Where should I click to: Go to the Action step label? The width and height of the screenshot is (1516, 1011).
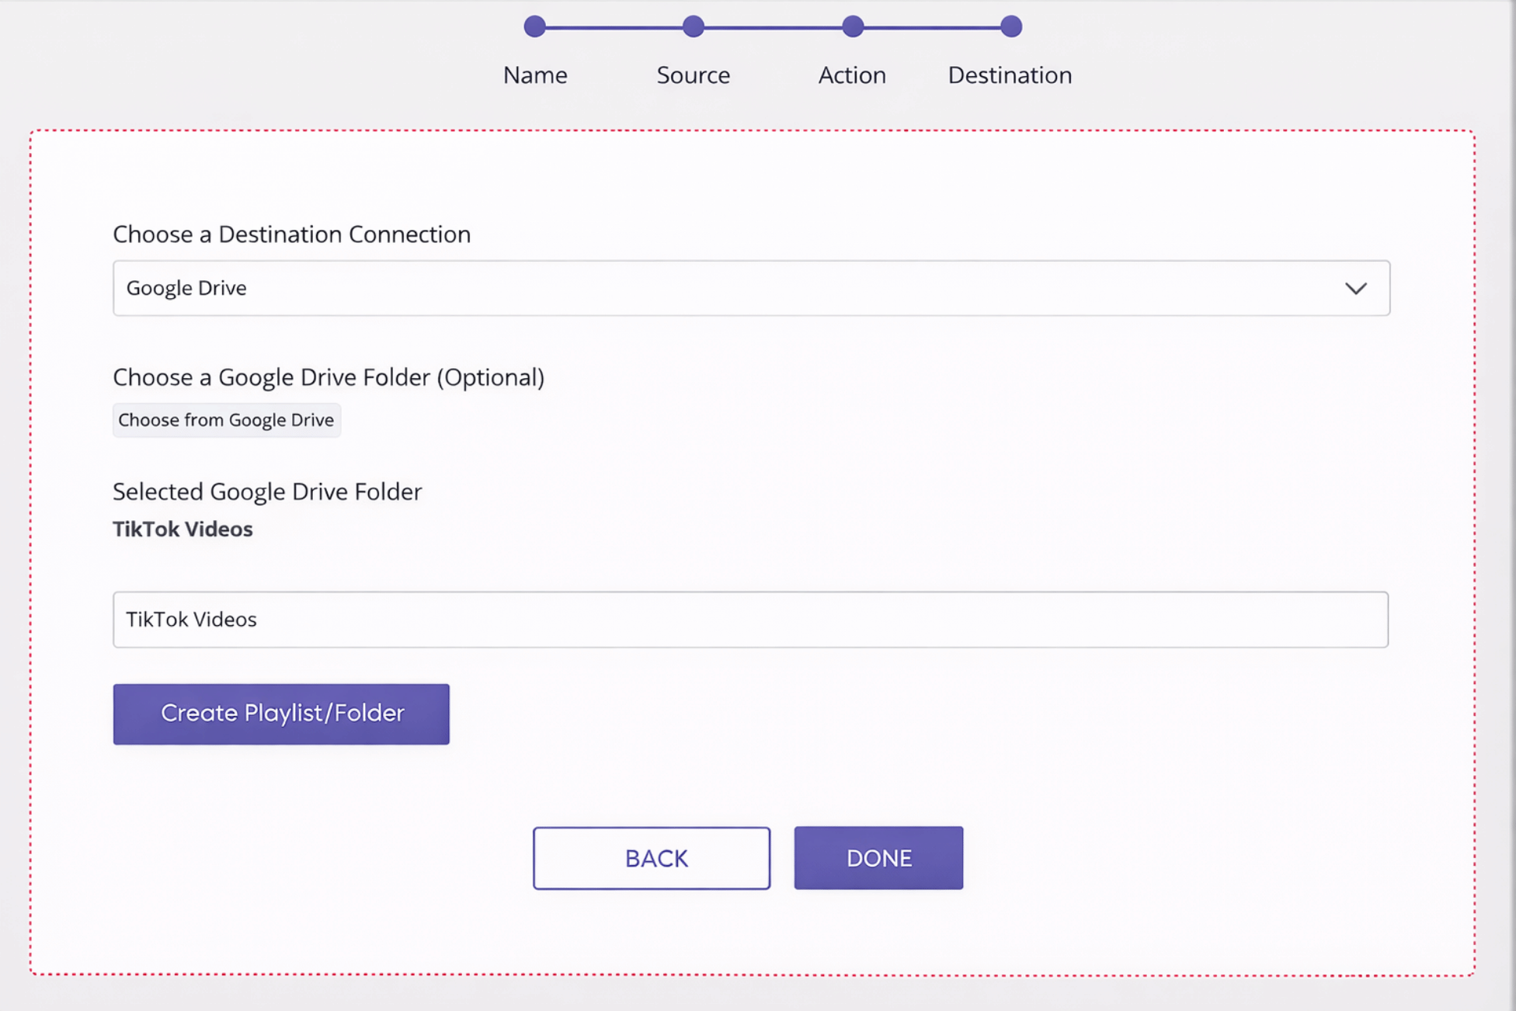pyautogui.click(x=852, y=75)
